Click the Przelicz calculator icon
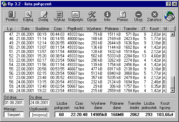This screenshot has height=122, width=179. (x=12, y=16)
